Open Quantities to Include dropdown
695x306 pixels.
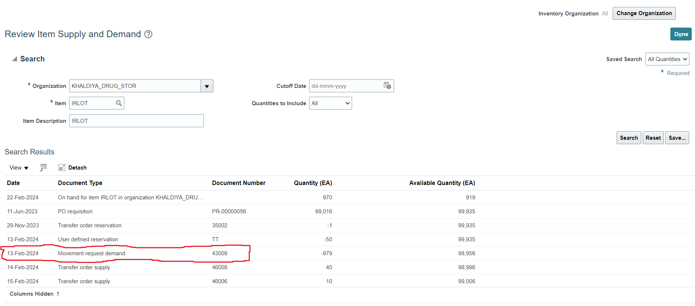(x=330, y=103)
